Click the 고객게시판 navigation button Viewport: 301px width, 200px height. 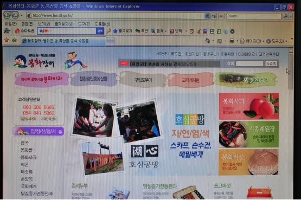pos(190,80)
